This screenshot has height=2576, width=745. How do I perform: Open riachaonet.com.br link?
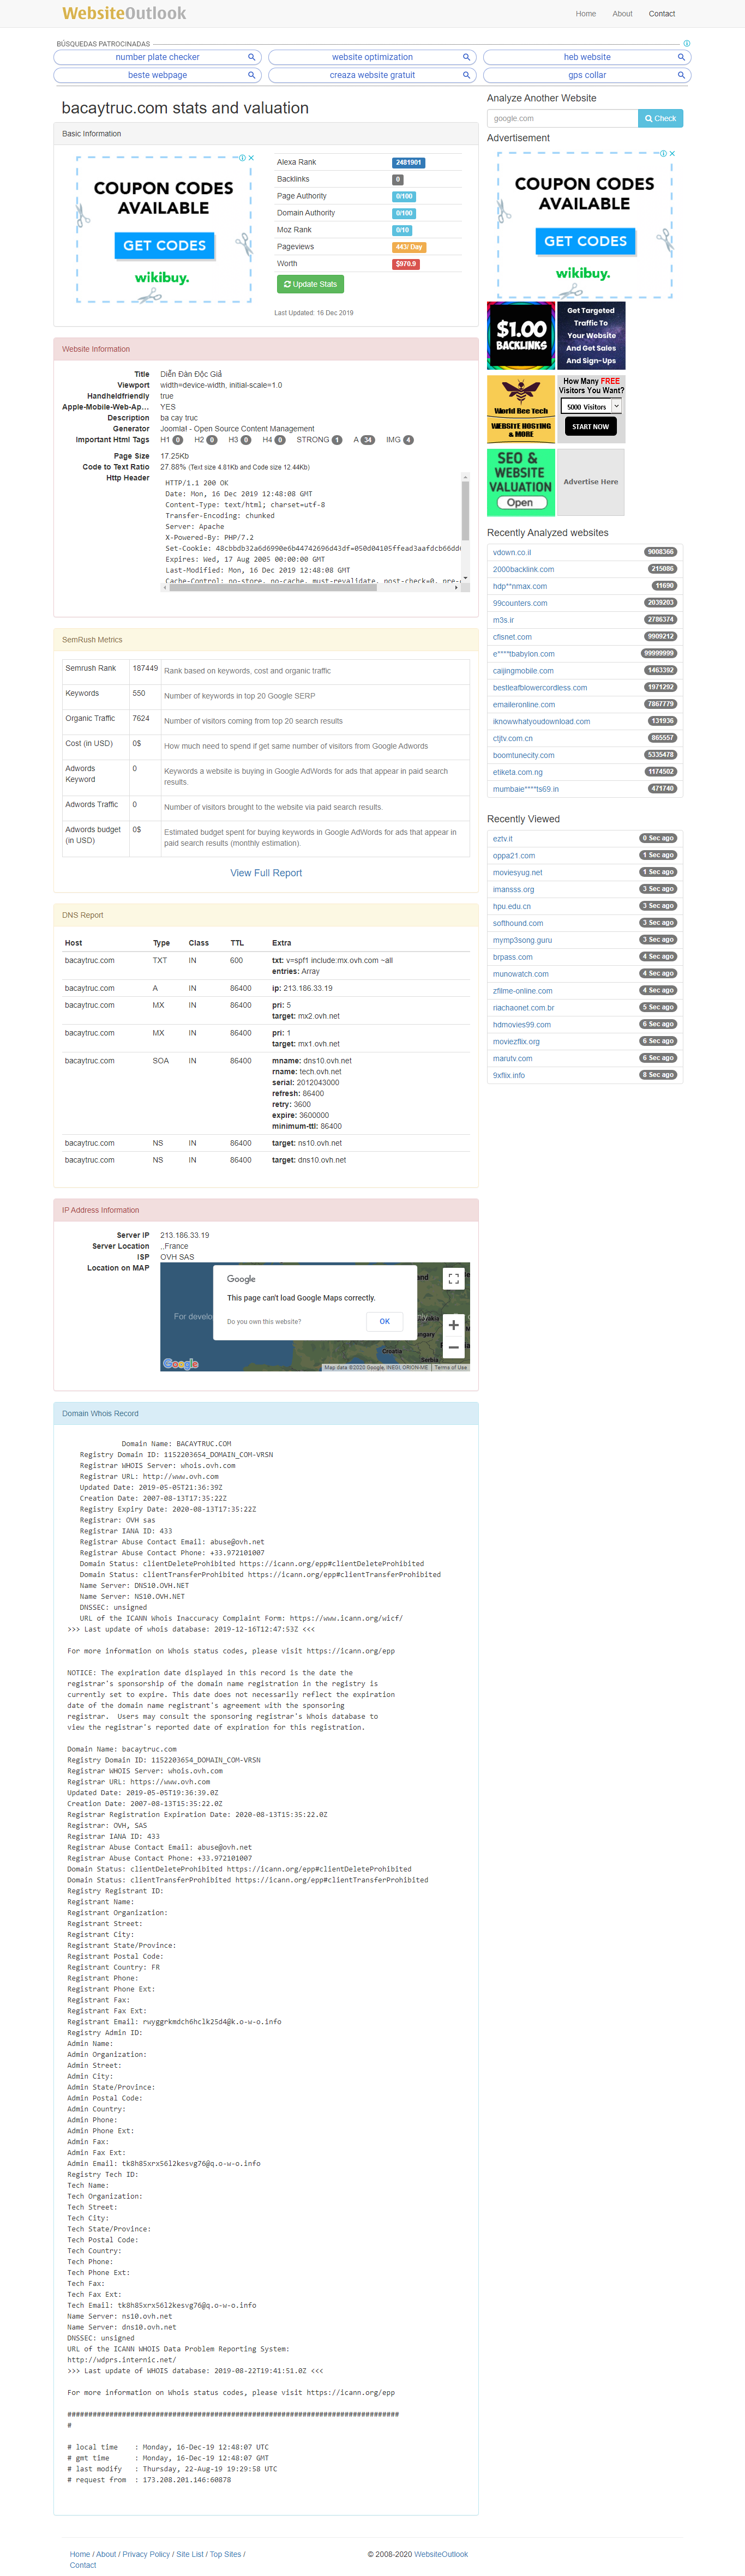(x=523, y=1007)
